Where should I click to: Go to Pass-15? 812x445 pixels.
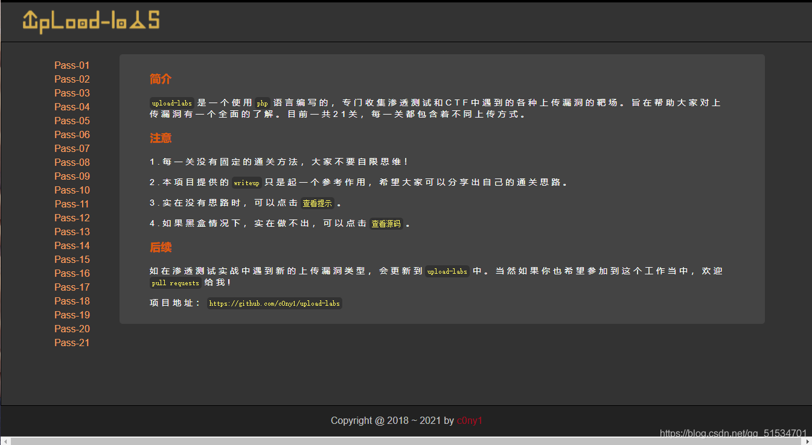coord(72,259)
